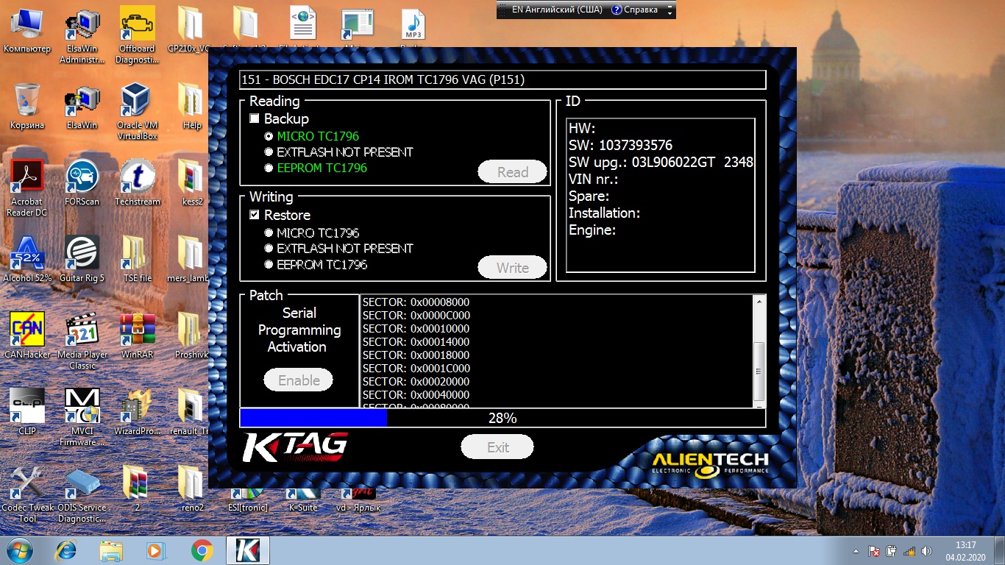Open Справка in the language bar

pyautogui.click(x=635, y=10)
